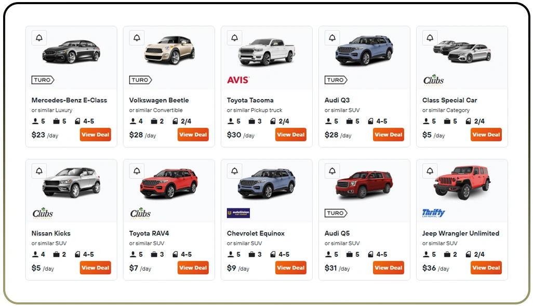Open the Audi Q5 listing title
533x306 pixels.
[338, 233]
